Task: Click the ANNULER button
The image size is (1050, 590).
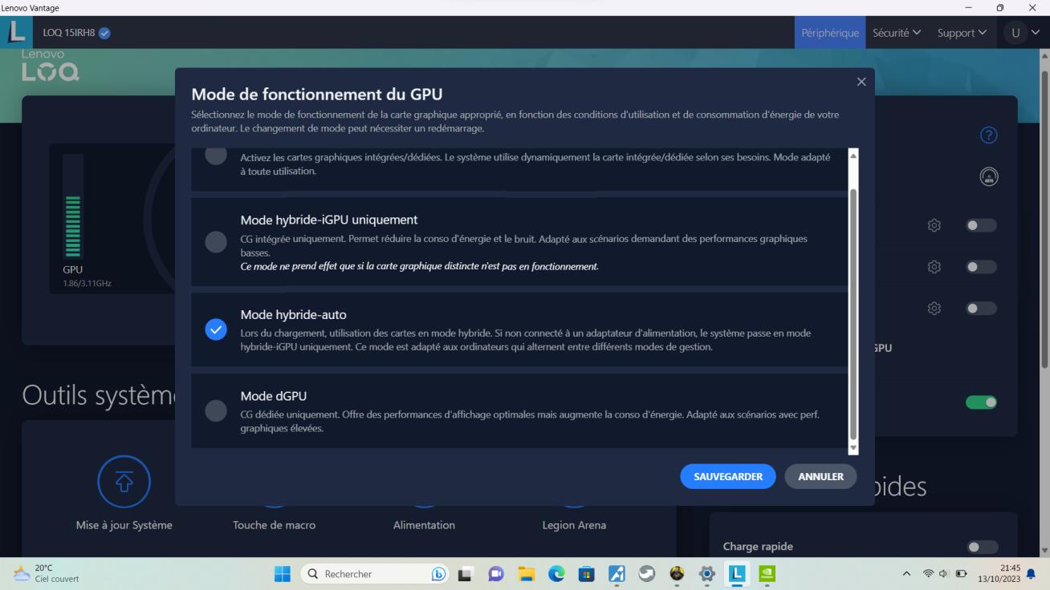Action: 820,476
